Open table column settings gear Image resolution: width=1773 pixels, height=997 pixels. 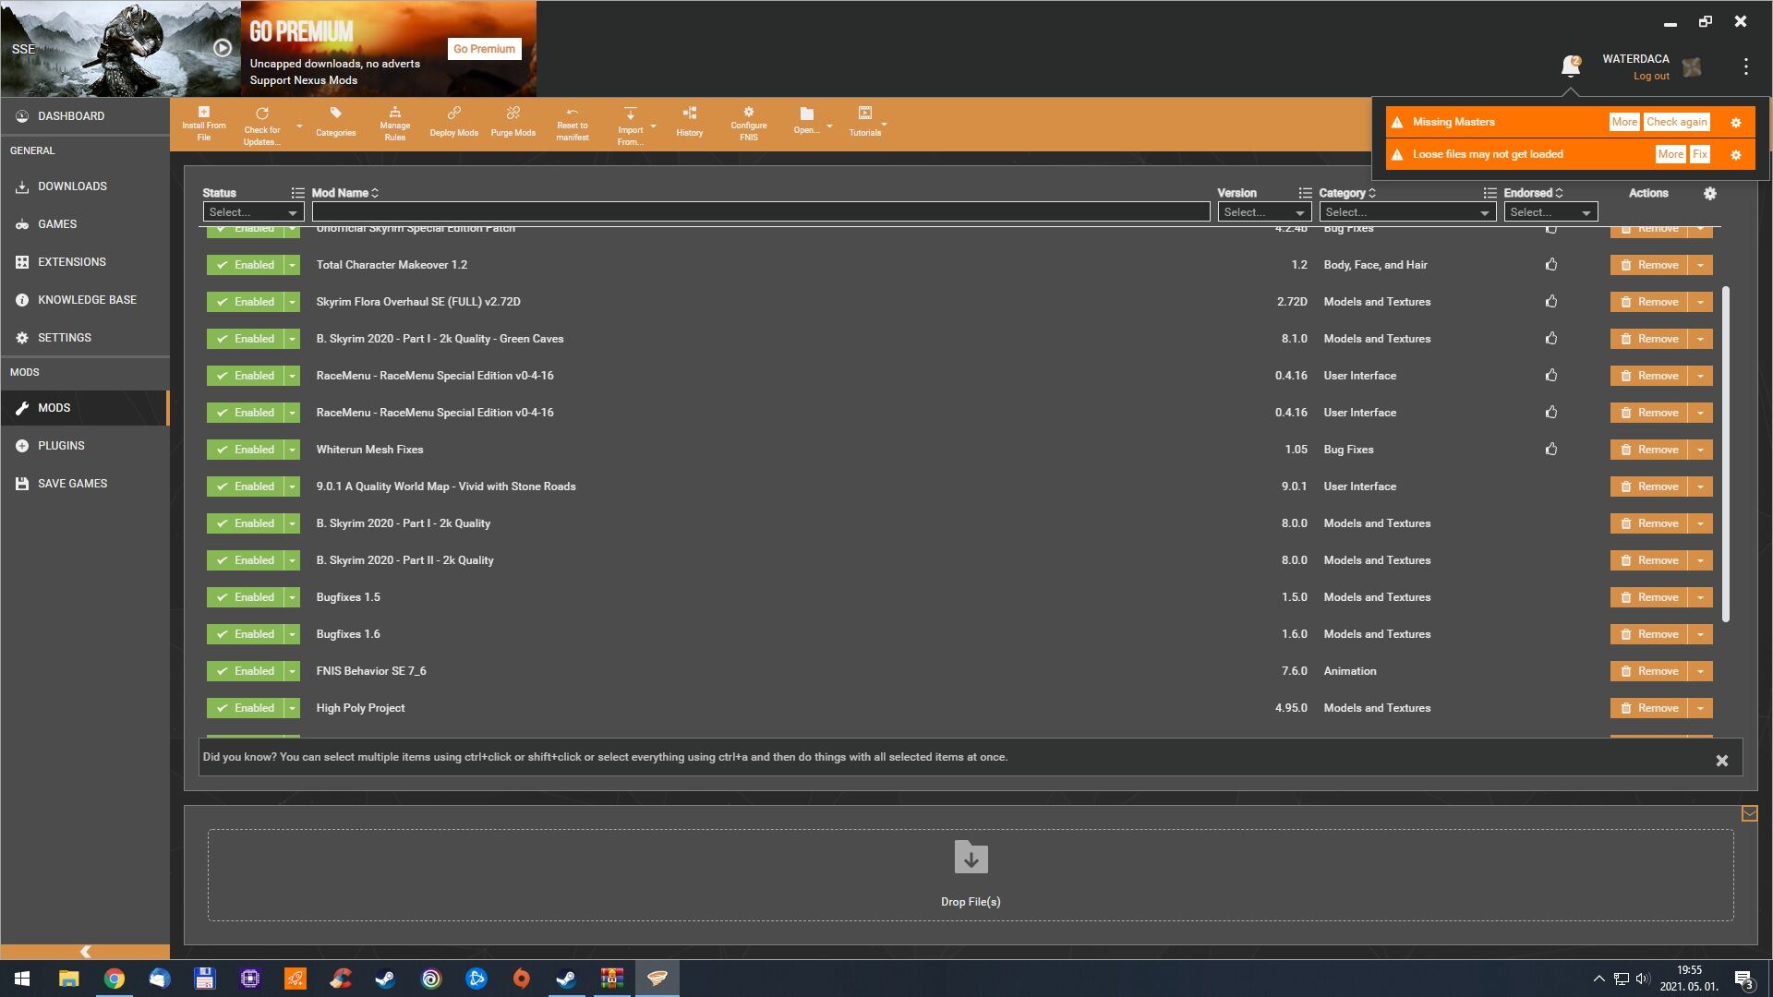[1709, 193]
